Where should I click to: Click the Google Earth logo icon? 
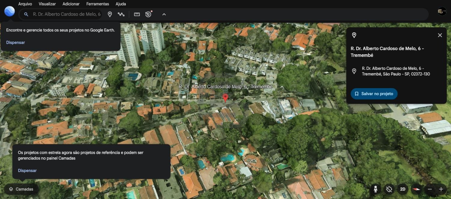tap(10, 11)
